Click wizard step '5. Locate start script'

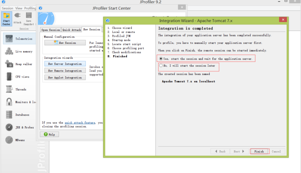point(124,44)
